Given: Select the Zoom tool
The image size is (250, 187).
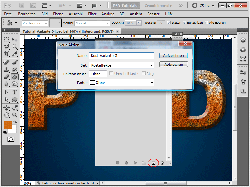Looking at the screenshot, I should point(15,115).
